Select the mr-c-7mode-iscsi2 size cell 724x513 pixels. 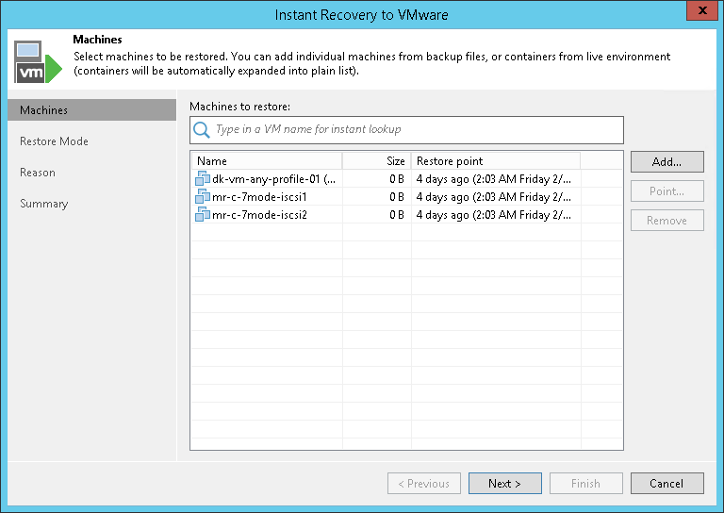tap(377, 215)
